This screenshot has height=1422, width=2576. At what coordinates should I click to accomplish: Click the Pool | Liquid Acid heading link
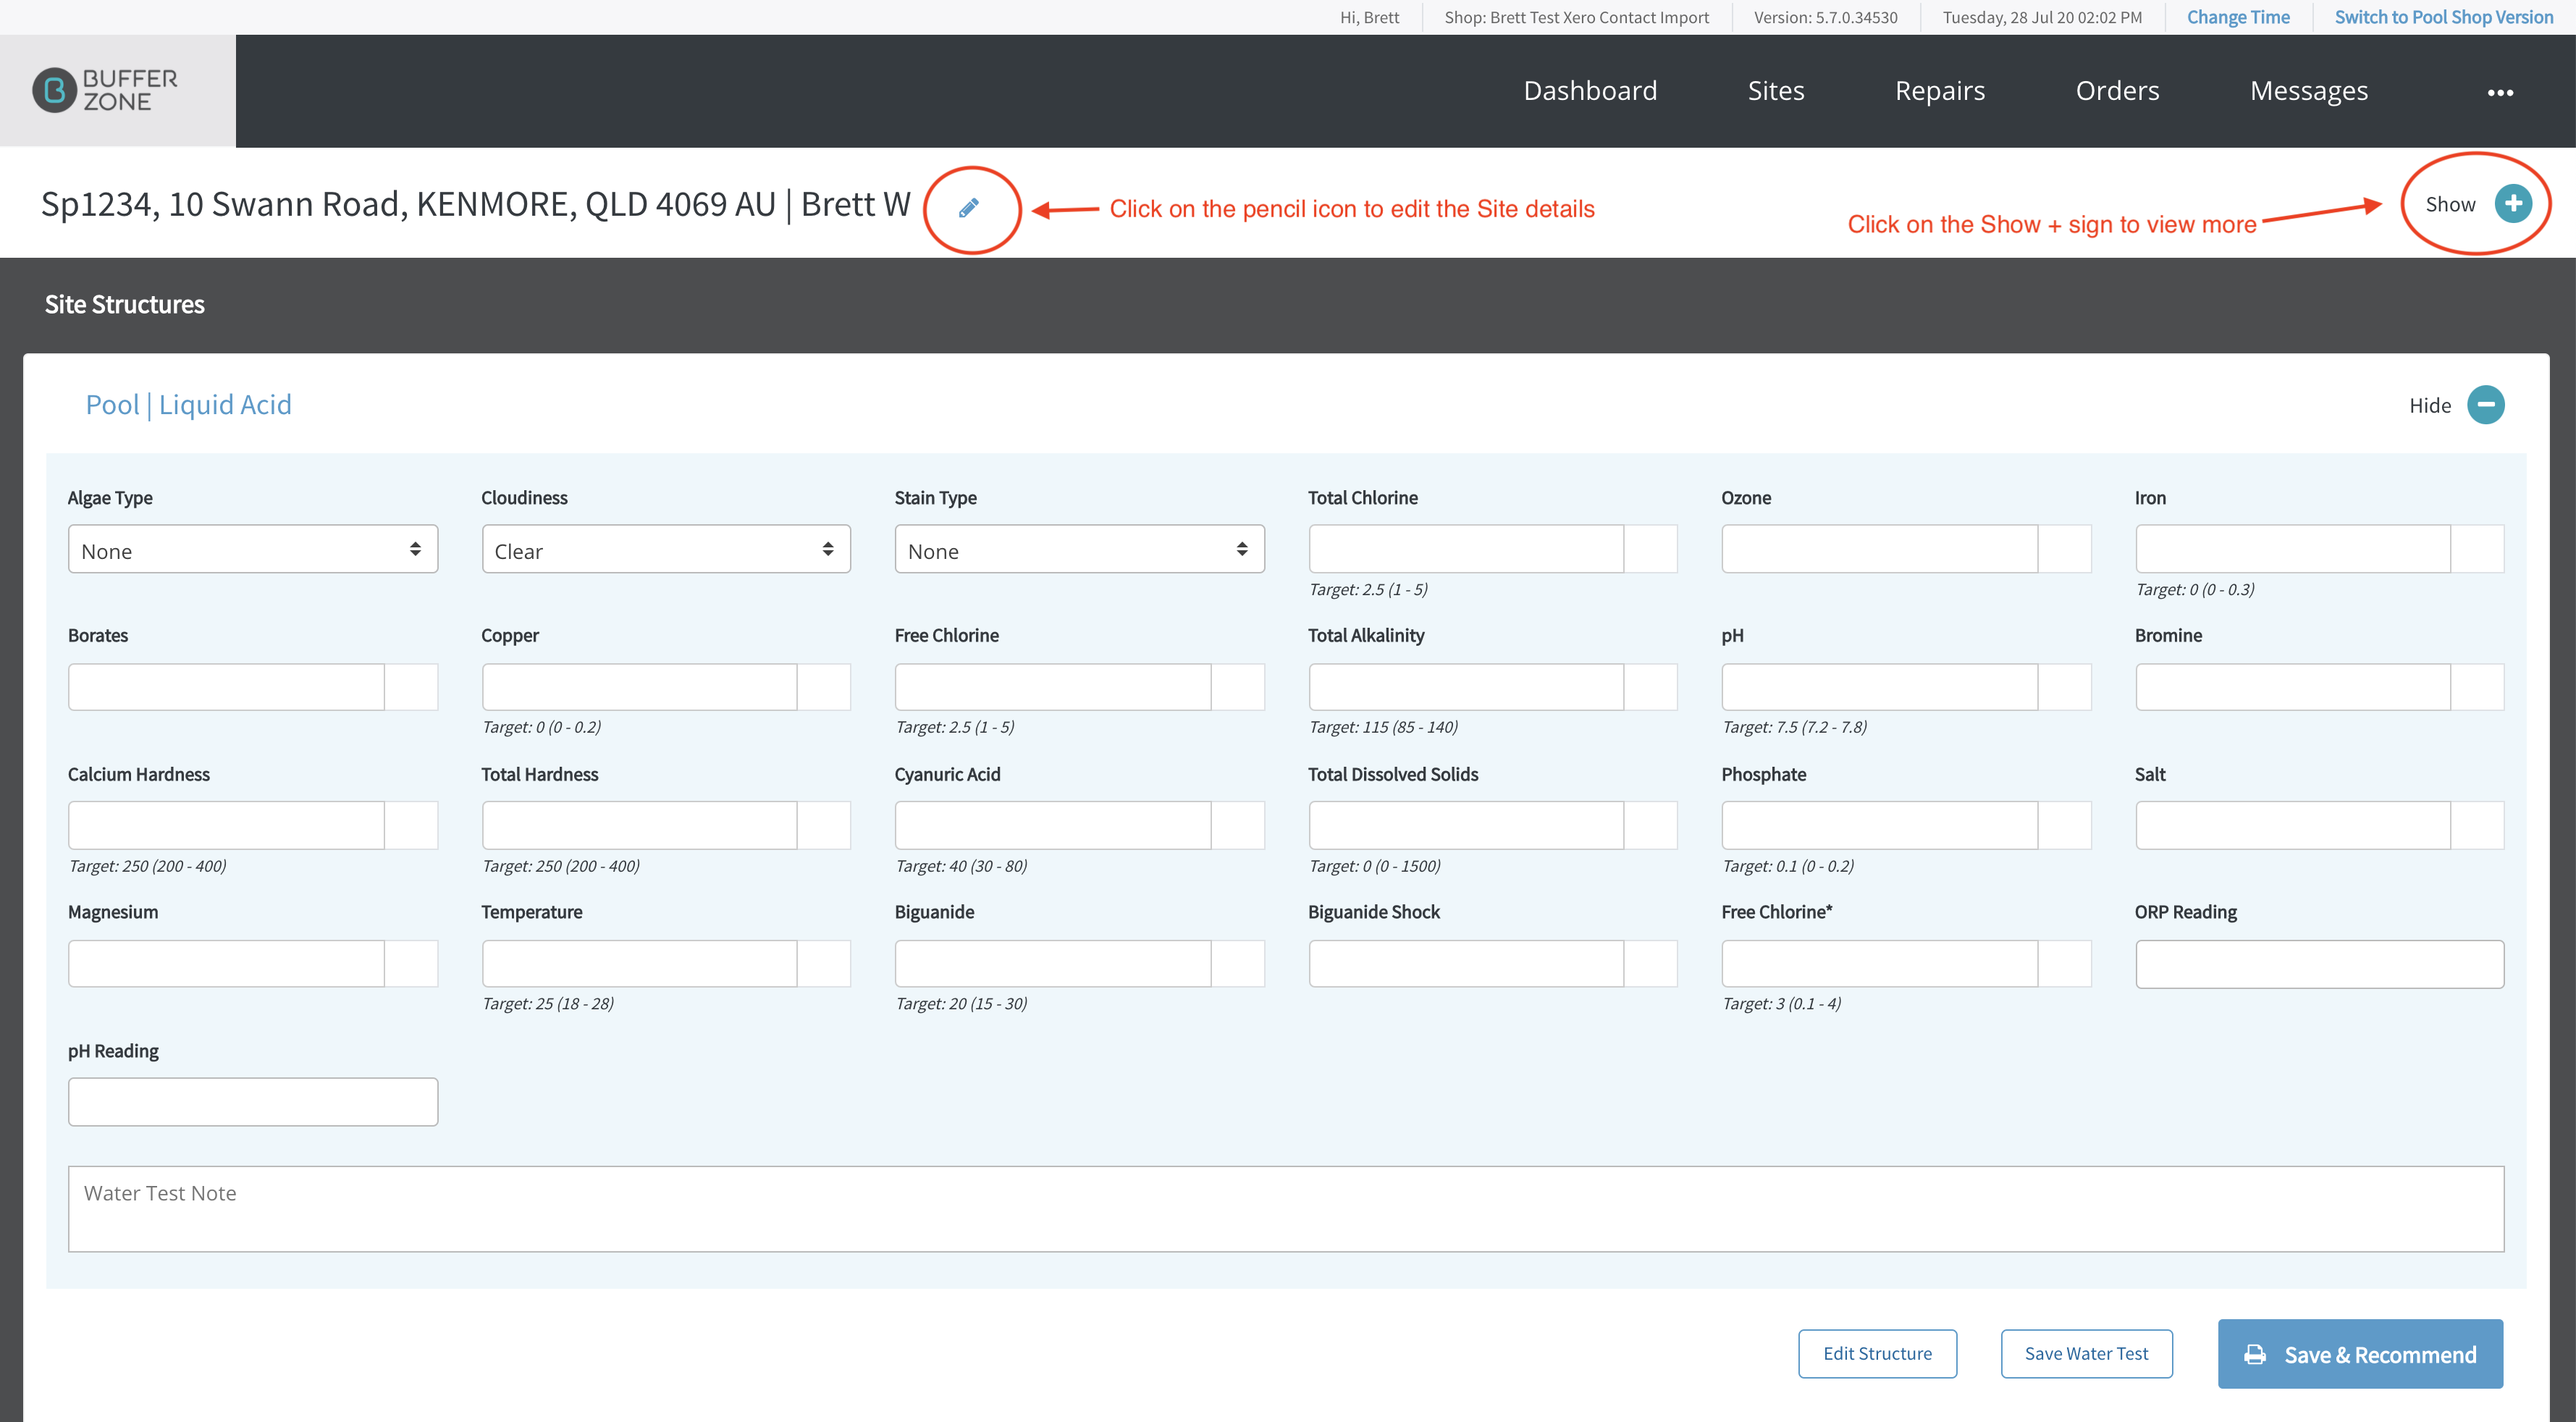point(188,405)
